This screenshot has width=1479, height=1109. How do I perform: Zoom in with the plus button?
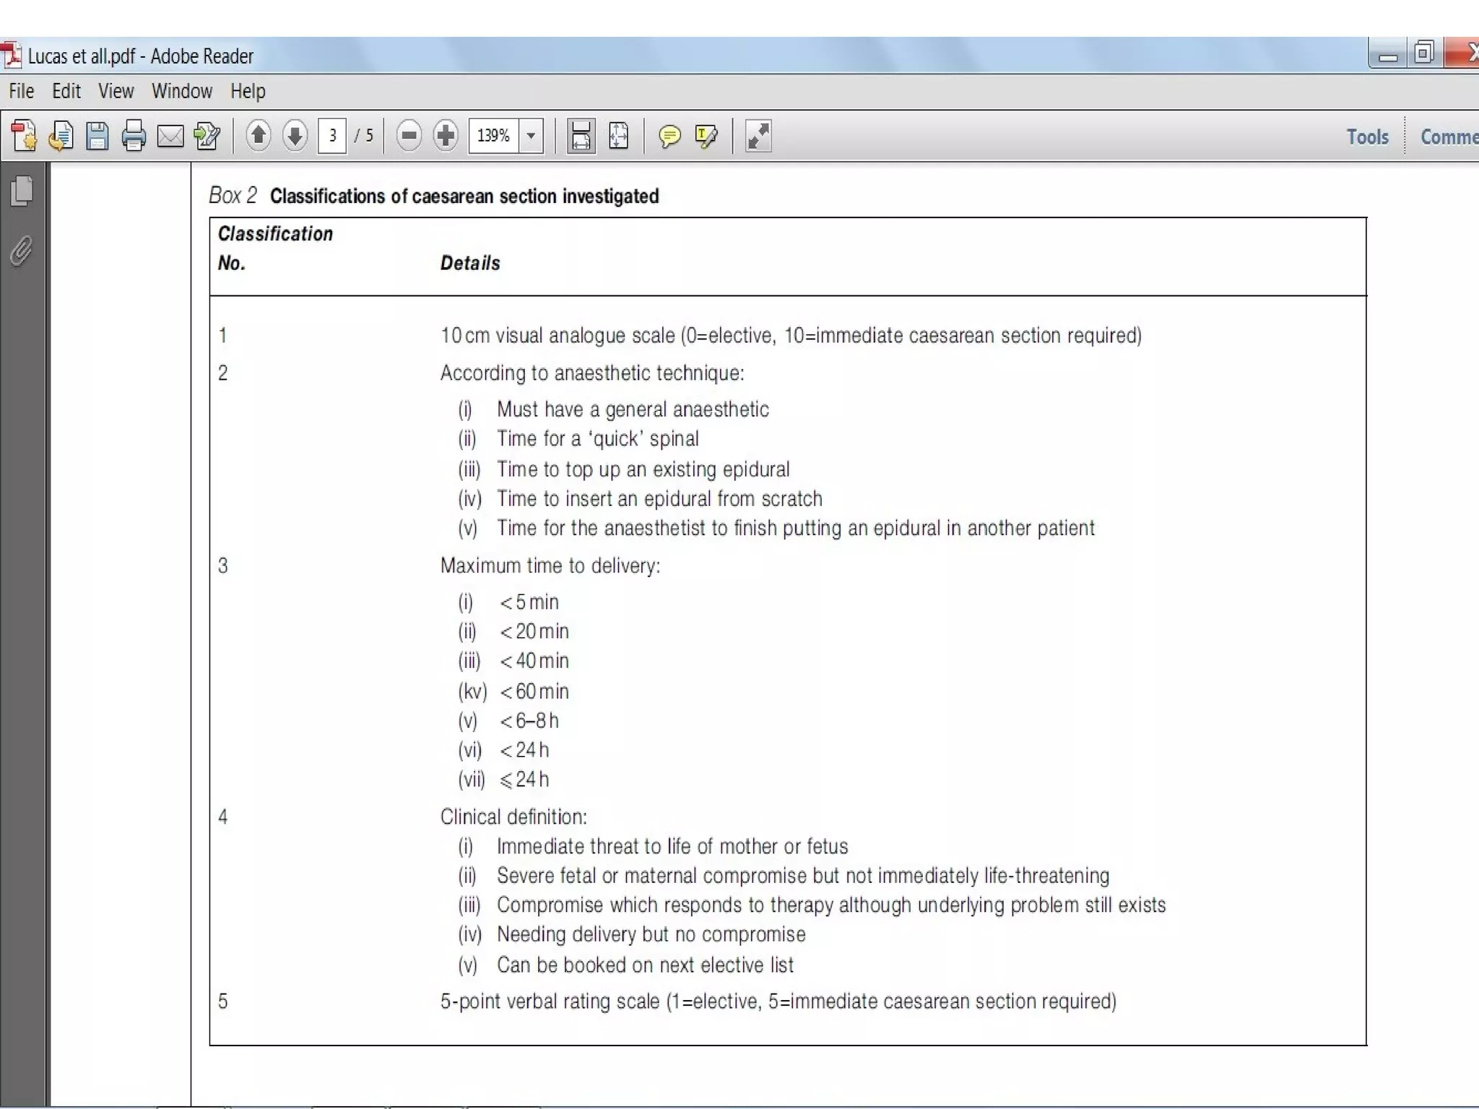click(446, 136)
